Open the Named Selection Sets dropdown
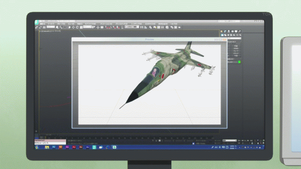Viewport: 301px width, 169px height. (132, 27)
